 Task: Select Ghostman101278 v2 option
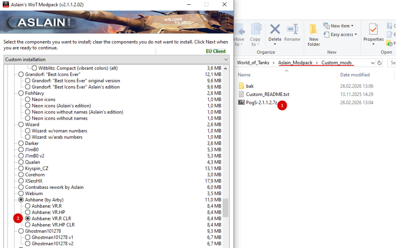[x=28, y=244]
